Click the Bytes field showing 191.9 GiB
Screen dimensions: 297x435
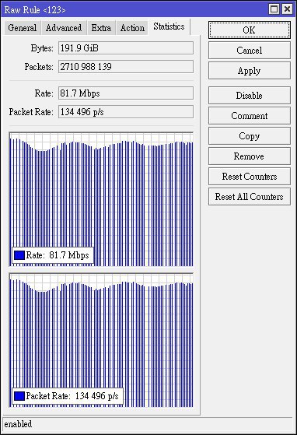126,48
